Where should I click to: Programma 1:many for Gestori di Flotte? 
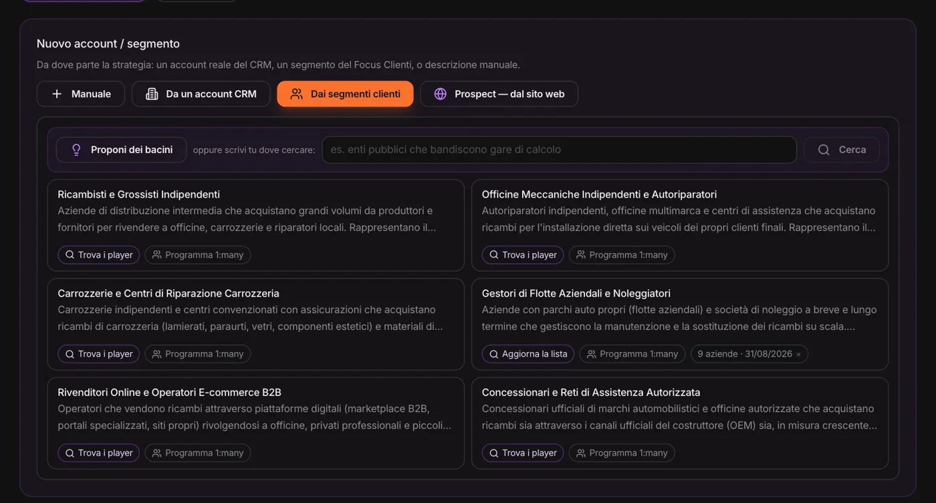coord(632,354)
